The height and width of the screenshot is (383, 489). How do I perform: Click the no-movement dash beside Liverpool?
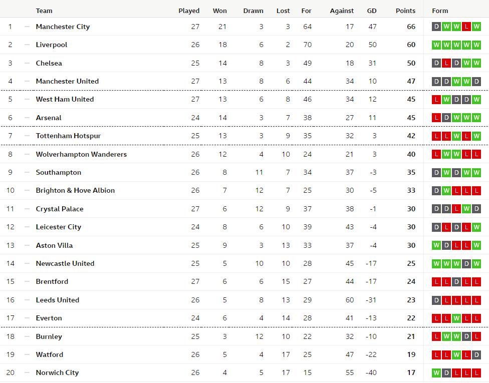[27, 45]
